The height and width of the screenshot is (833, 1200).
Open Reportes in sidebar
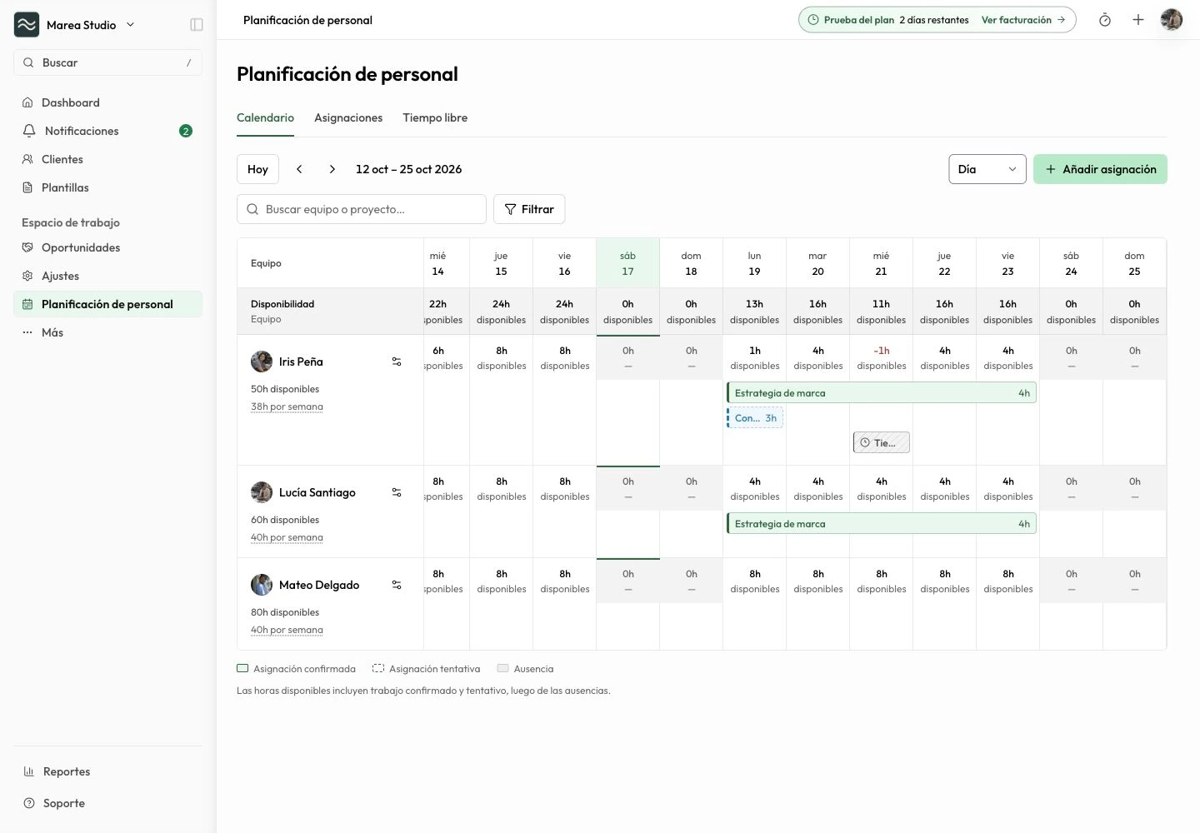107,771
